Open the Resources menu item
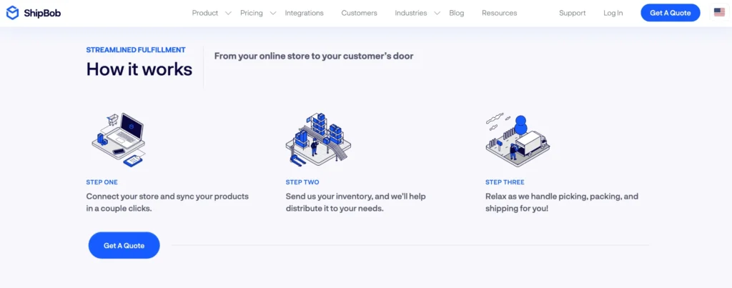The image size is (732, 288). 499,13
